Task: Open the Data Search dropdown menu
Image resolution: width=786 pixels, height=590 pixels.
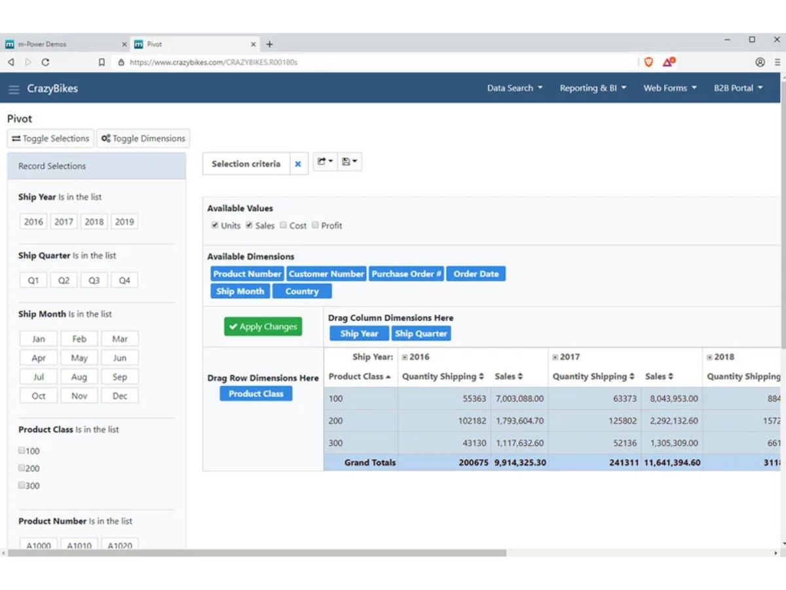Action: pos(515,88)
